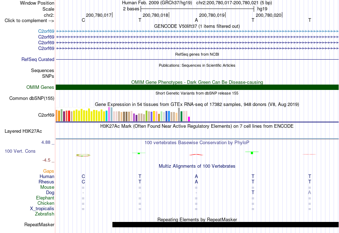Image resolution: width=339 pixels, height=233 pixels.
Task: Open 'OMIM Gene Phenotypes' track title
Action: [197, 82]
